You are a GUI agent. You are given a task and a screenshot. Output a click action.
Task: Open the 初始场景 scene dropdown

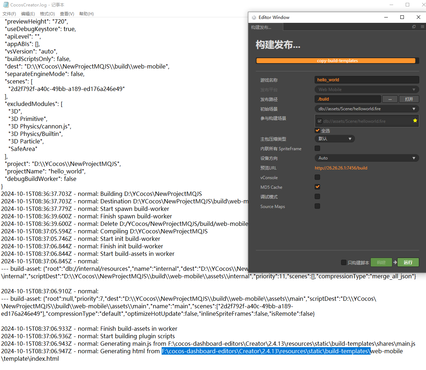[367, 109]
